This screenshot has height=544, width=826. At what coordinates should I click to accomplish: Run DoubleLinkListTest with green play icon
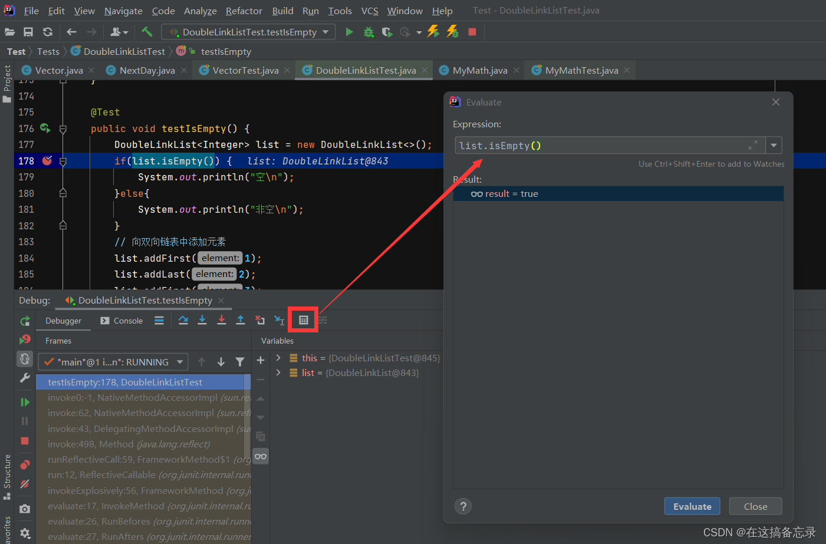349,32
